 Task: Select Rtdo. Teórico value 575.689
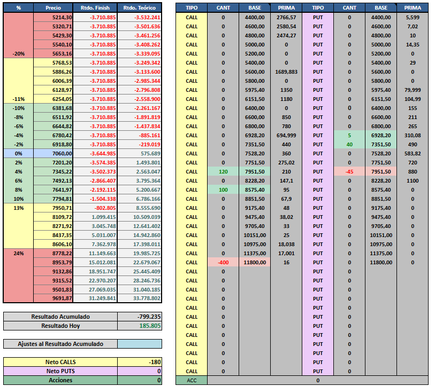(139, 153)
